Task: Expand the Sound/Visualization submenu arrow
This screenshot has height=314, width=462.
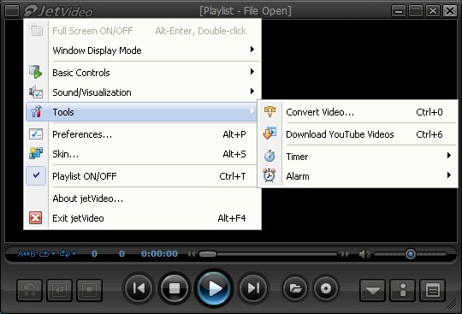Action: click(252, 91)
